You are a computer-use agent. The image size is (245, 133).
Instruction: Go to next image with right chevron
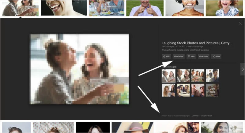point(243,69)
